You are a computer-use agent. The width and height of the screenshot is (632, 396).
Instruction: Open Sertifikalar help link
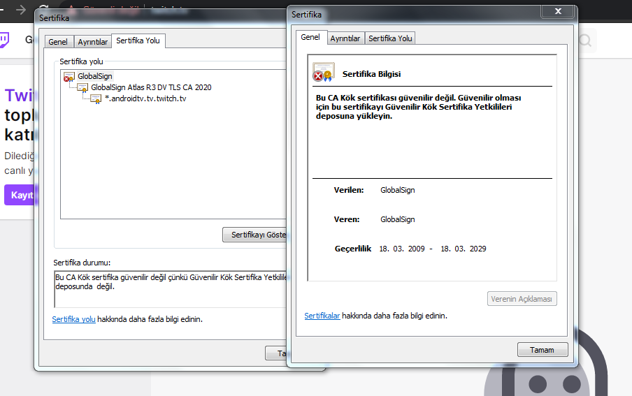[322, 316]
